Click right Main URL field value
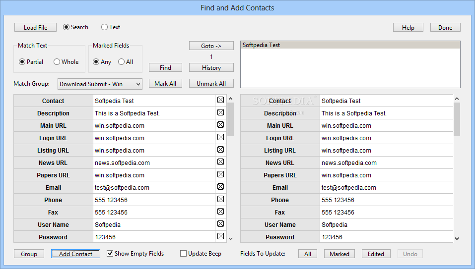This screenshot has height=269, width=475. (x=387, y=125)
